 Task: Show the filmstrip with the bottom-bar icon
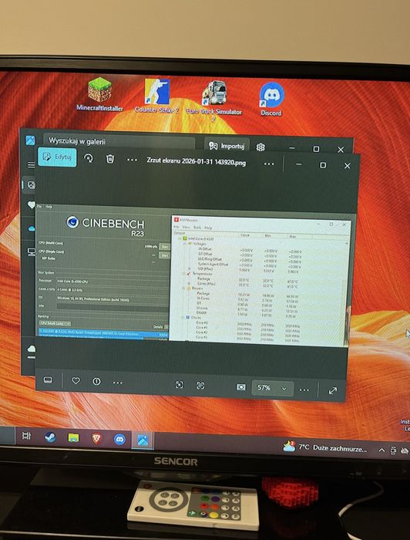click(x=48, y=380)
